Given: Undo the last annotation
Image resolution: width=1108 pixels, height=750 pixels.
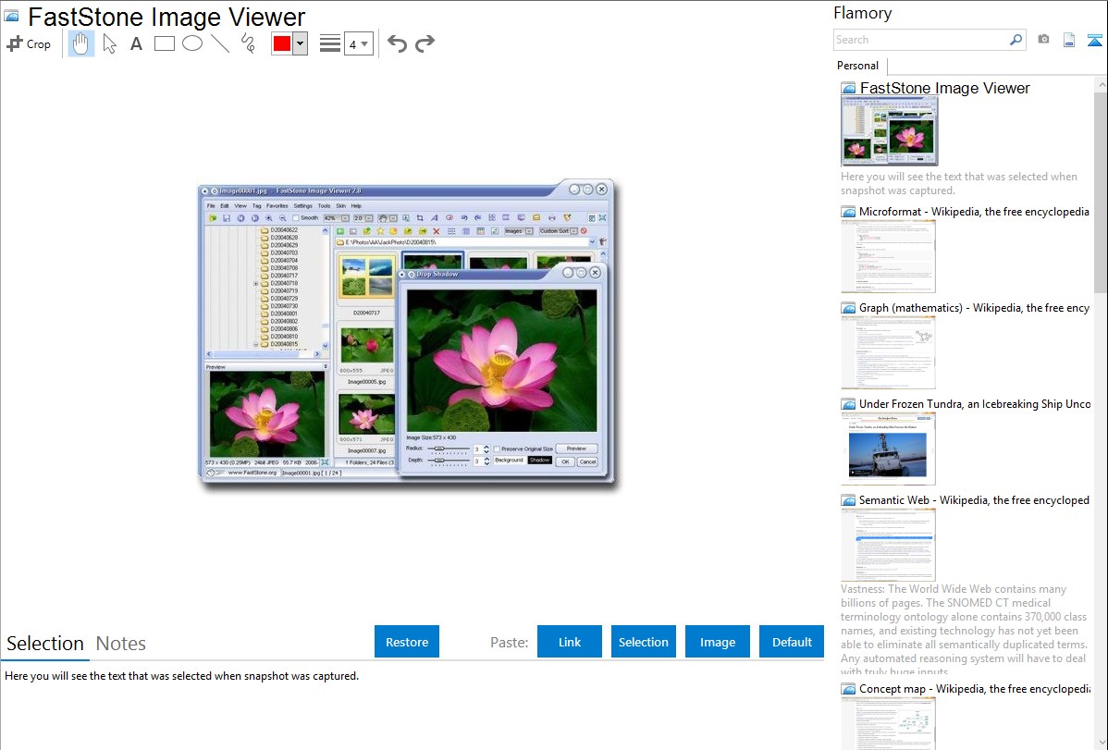Looking at the screenshot, I should [397, 43].
